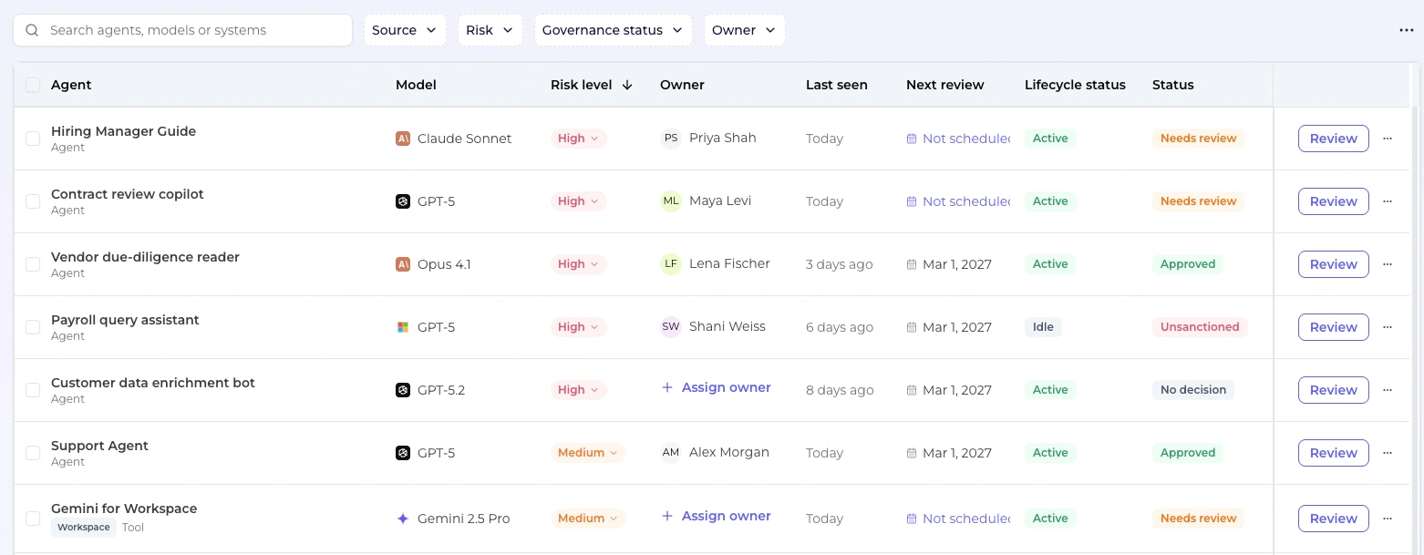Open row menu for Gemini for Workspace

click(x=1388, y=519)
